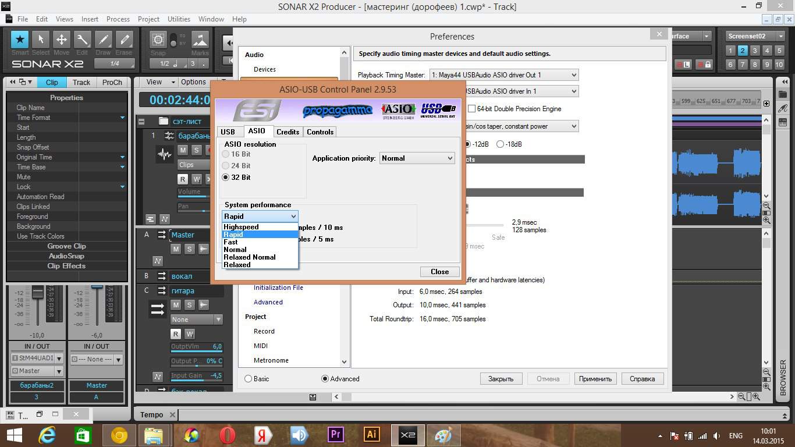The width and height of the screenshot is (795, 447).
Task: Switch to the USB tab
Action: [228, 132]
